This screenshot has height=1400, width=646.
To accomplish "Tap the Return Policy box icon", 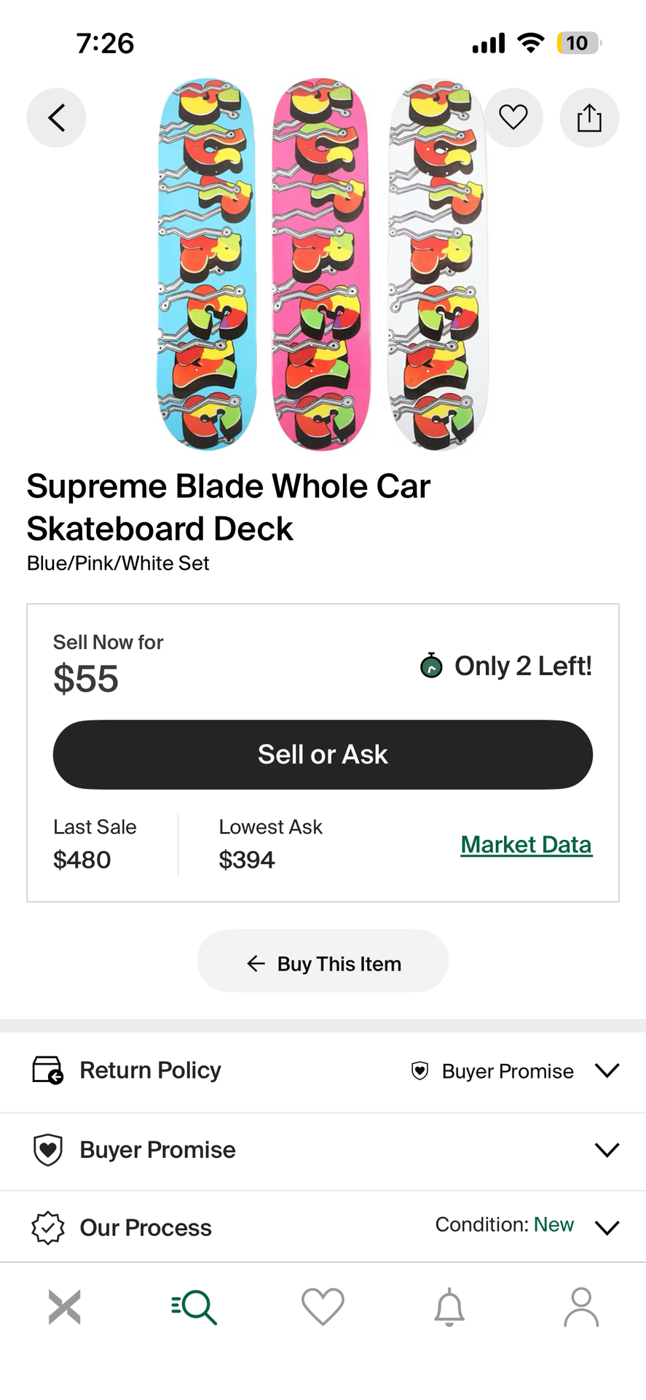I will [x=48, y=1070].
